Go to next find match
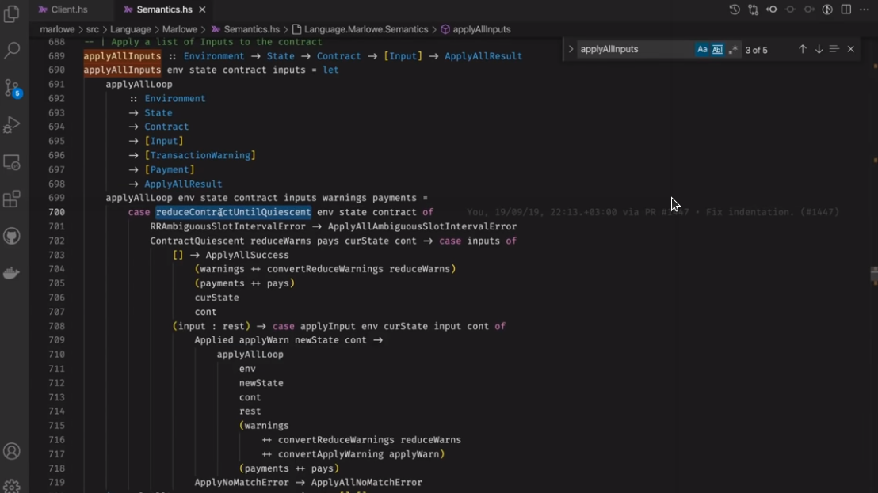Image resolution: width=878 pixels, height=493 pixels. [x=819, y=49]
